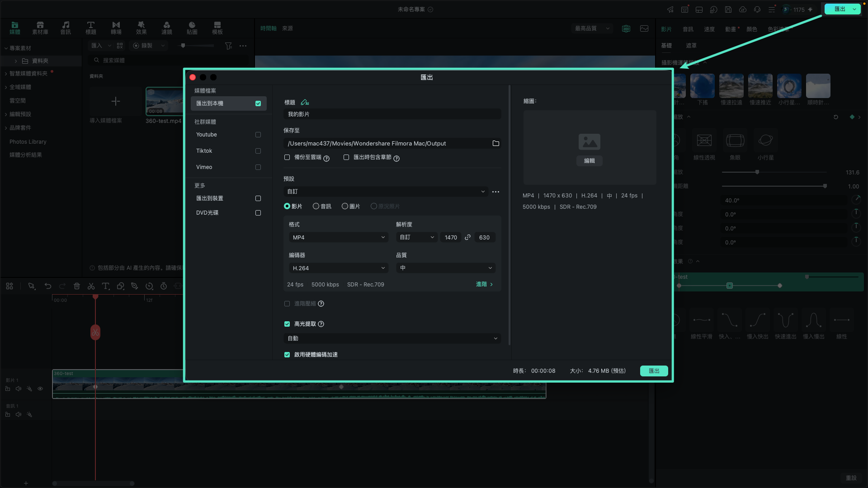Open the 進階 advanced settings link
This screenshot has height=488, width=868.
[484, 284]
